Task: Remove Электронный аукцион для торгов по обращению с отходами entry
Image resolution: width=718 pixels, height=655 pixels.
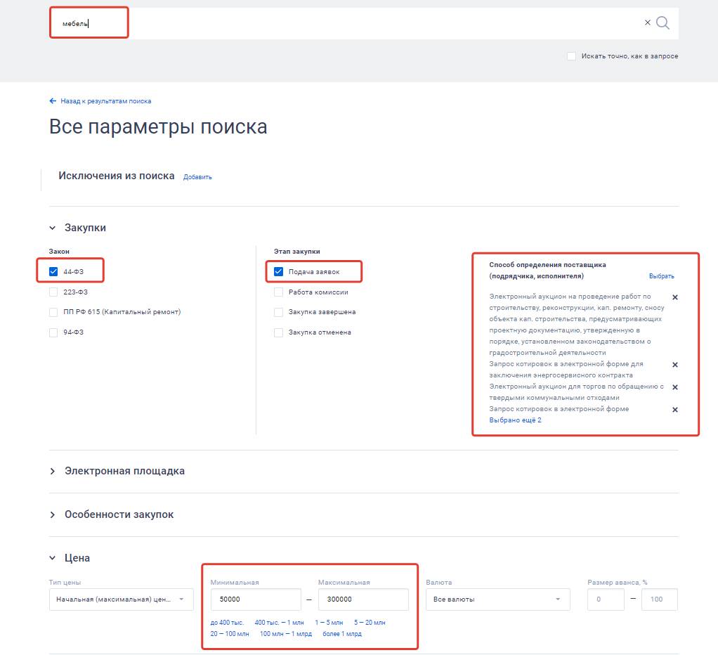Action: [x=675, y=387]
